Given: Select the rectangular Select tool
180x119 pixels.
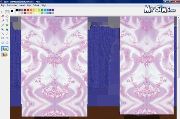Looking at the screenshot, I should tap(7, 12).
